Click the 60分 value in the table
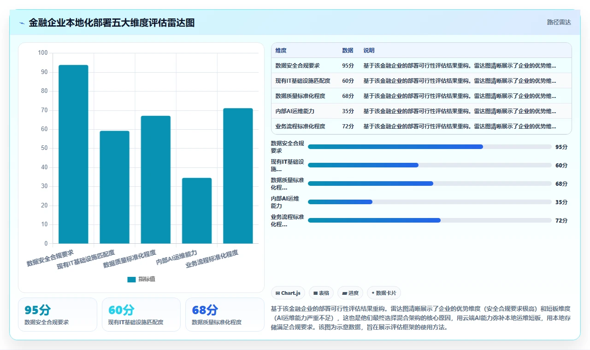This screenshot has width=590, height=350. (348, 80)
